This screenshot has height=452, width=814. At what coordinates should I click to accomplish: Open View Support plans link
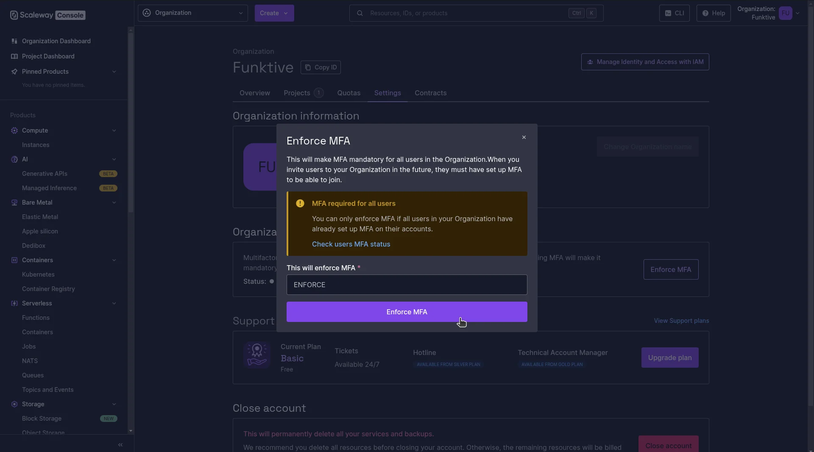coord(681,321)
